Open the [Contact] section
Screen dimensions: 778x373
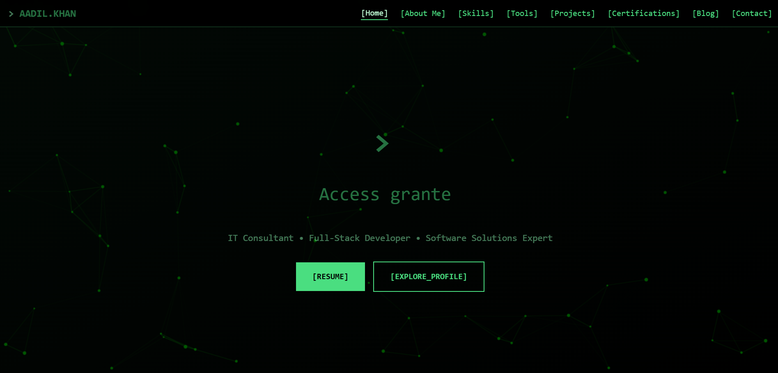pyautogui.click(x=752, y=13)
